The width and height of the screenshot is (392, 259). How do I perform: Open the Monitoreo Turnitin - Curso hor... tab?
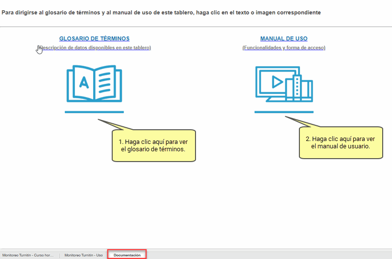pos(28,255)
